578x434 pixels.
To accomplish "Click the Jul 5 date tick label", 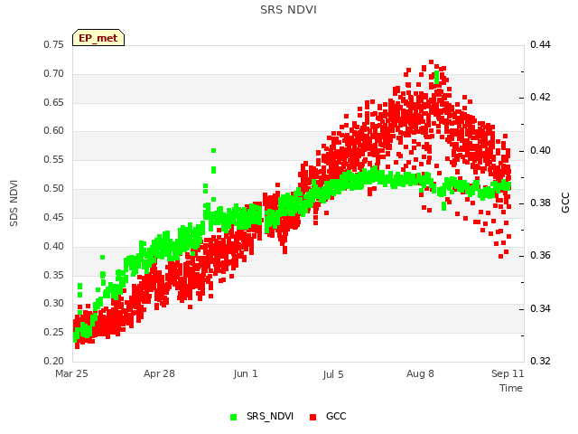I will pyautogui.click(x=333, y=374).
